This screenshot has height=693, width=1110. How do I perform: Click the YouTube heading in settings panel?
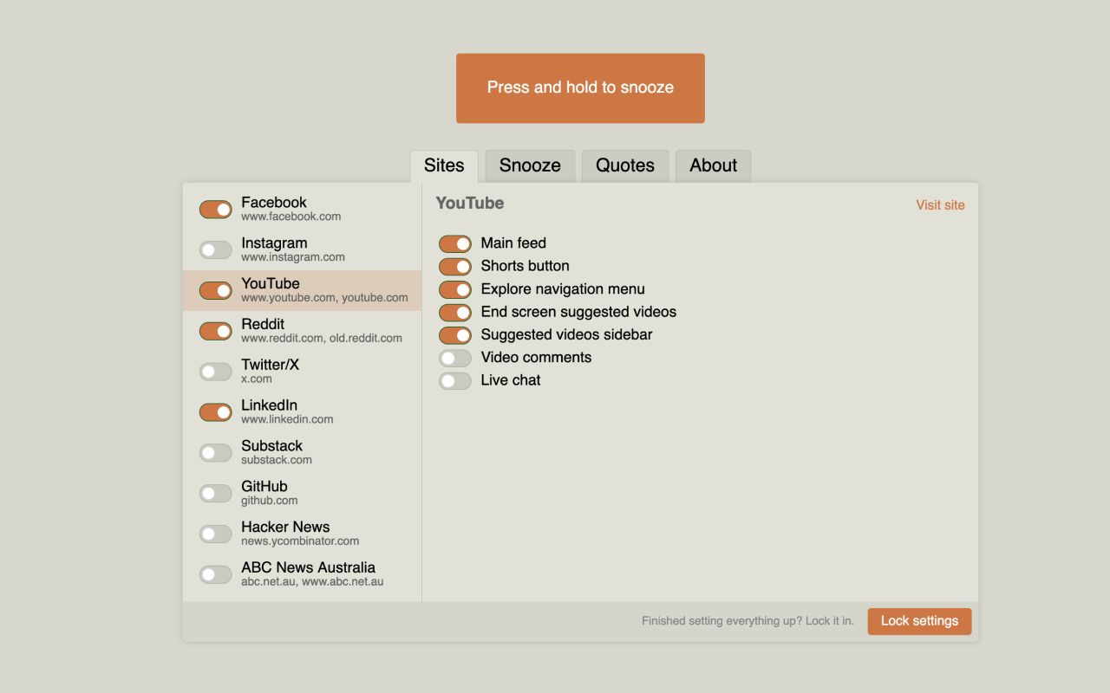[470, 204]
